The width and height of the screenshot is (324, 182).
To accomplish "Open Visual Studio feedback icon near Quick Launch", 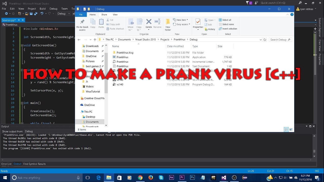I will tap(256, 3).
